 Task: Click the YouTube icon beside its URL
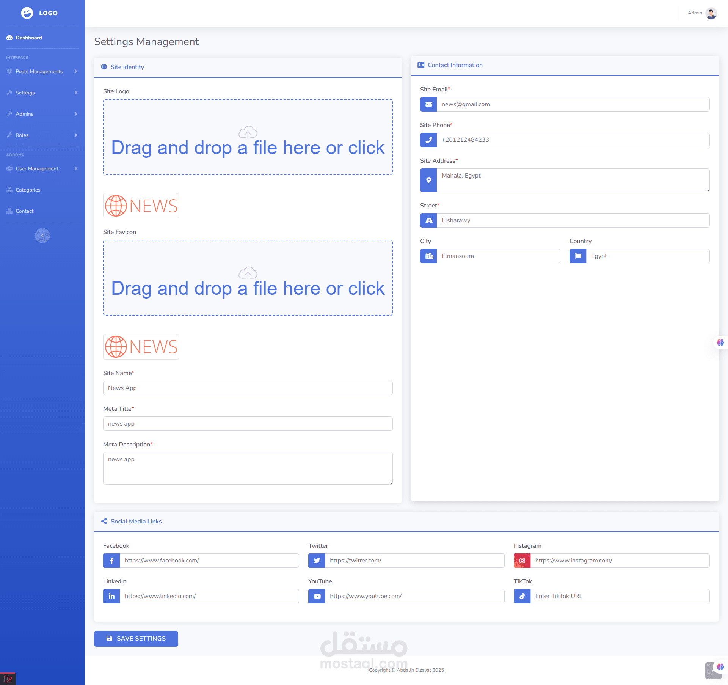(317, 596)
